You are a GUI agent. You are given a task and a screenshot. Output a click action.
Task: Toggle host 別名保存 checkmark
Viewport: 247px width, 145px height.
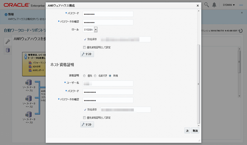coord(85,110)
